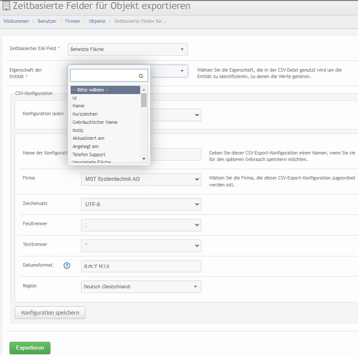
Task: Click the green Exportieren button
Action: tap(30, 348)
